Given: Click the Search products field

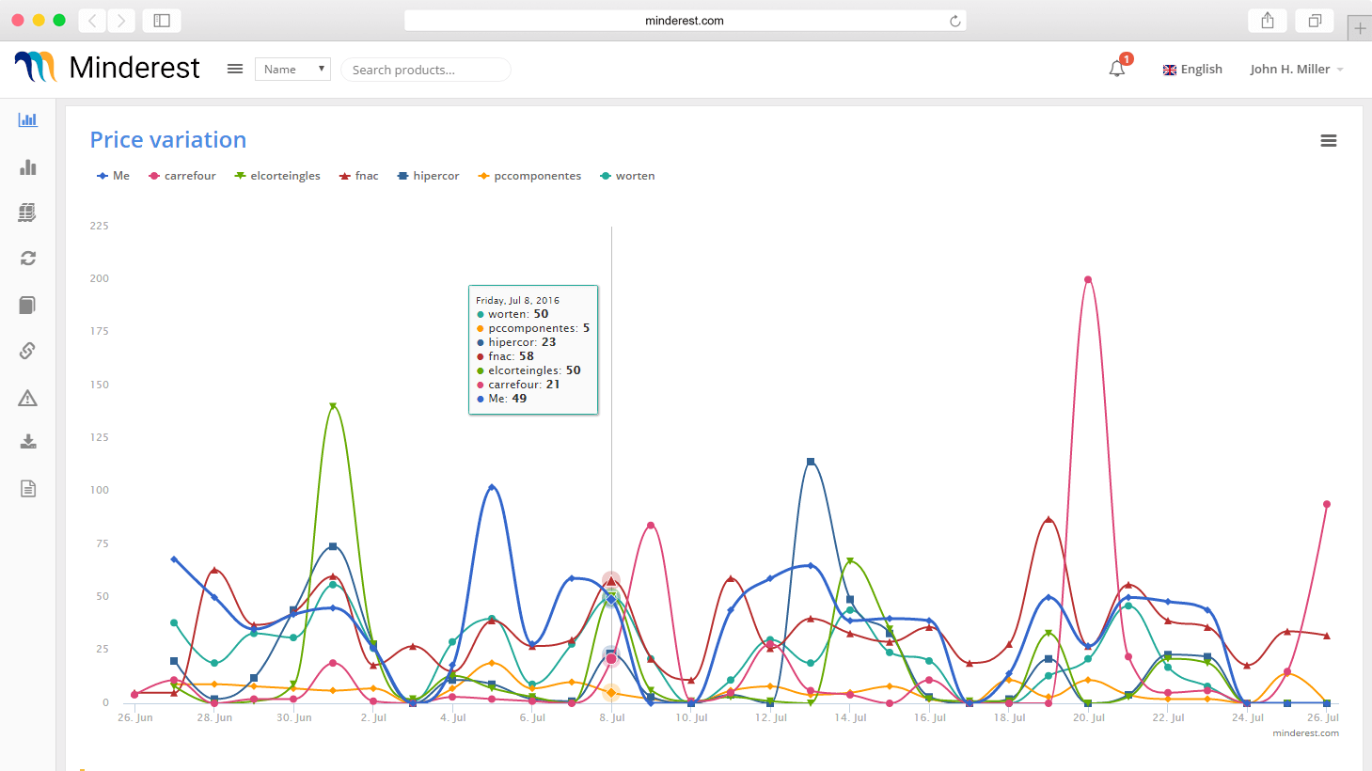Looking at the screenshot, I should pyautogui.click(x=426, y=70).
